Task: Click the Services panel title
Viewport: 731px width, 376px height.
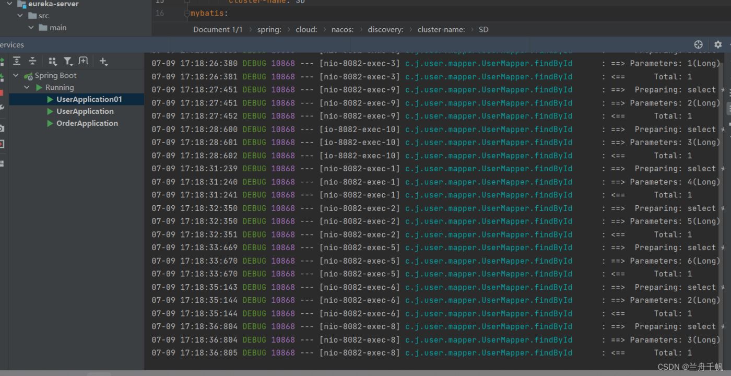Action: point(11,44)
